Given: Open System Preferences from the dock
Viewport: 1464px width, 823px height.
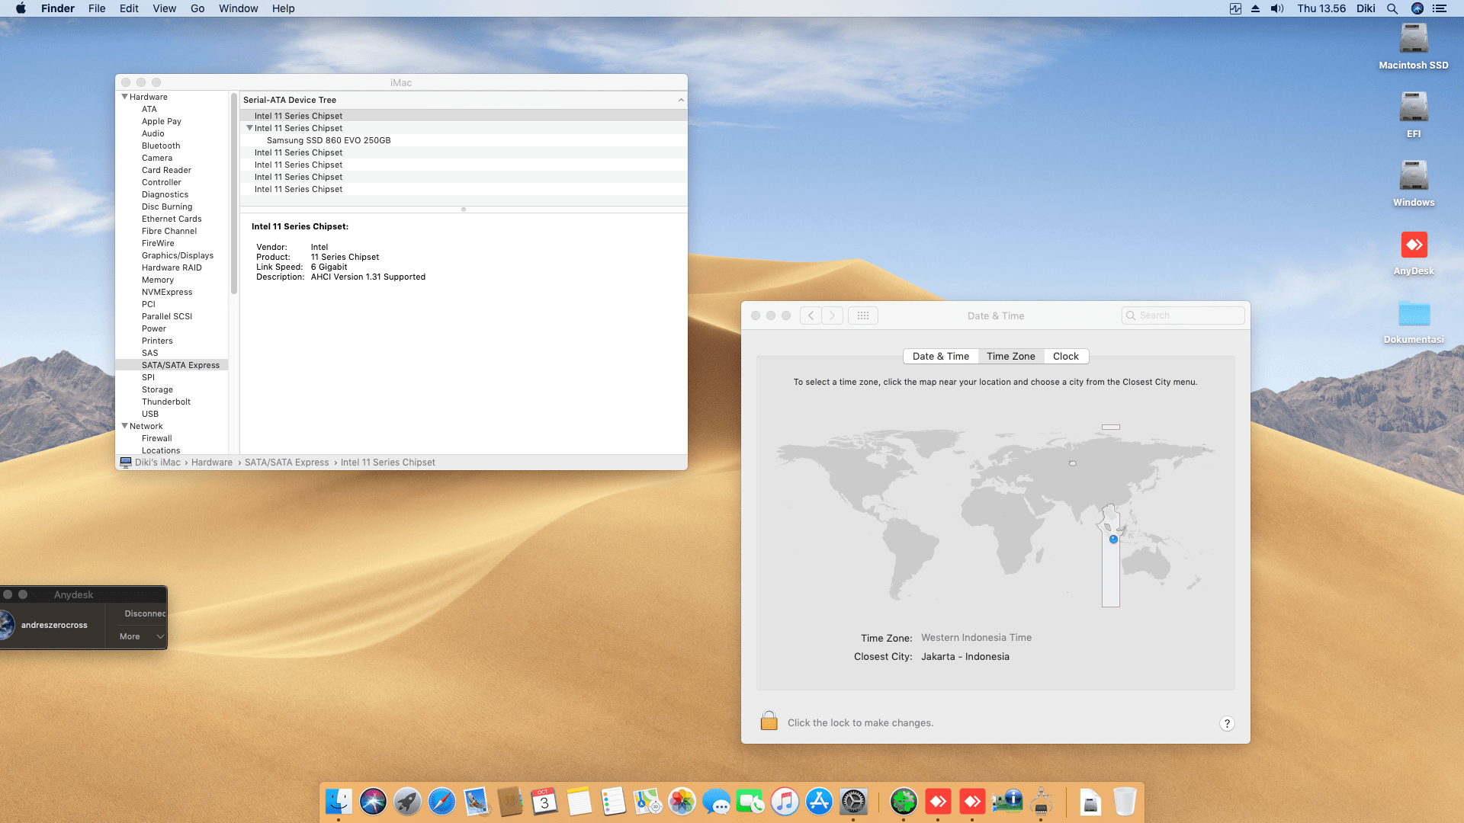Looking at the screenshot, I should (x=853, y=802).
